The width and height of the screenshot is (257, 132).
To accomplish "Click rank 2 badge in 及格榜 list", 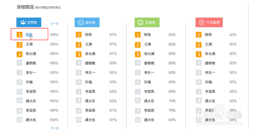I will tap(138, 44).
